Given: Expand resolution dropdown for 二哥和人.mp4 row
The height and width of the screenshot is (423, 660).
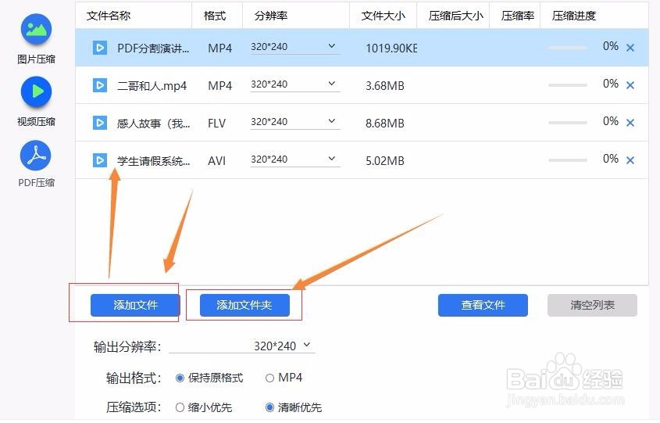Looking at the screenshot, I should point(332,84).
